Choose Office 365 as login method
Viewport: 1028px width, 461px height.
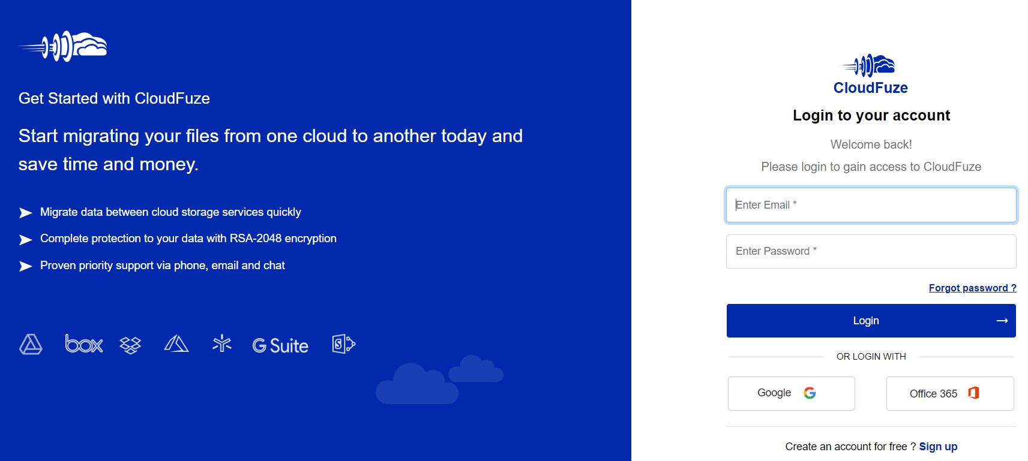tap(949, 393)
